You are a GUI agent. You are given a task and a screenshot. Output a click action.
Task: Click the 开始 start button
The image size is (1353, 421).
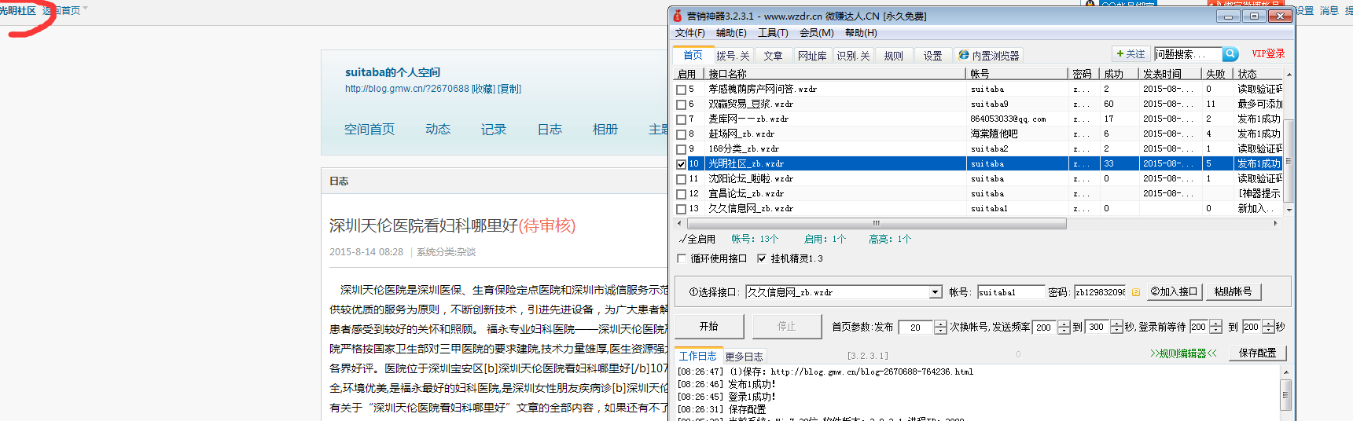tap(709, 327)
